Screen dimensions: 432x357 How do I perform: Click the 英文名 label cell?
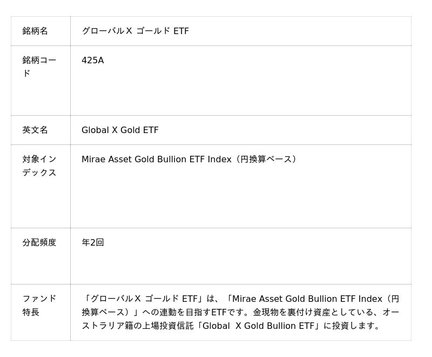coord(35,130)
